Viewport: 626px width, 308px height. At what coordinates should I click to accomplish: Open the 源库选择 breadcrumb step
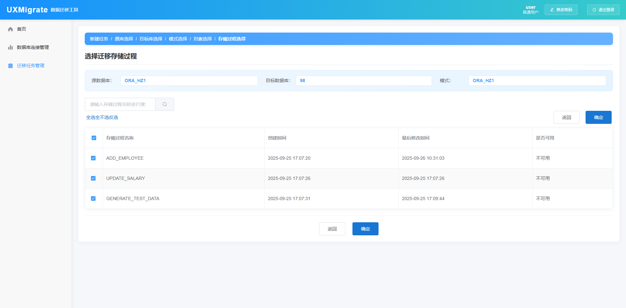[x=124, y=39]
